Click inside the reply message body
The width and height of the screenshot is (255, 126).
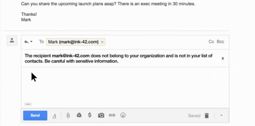[125, 85]
